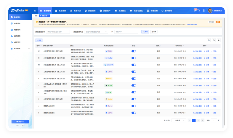Screen dimensions: 233x138
Task: Dismiss the banner with the orange 关闭 button
Action: point(218,22)
